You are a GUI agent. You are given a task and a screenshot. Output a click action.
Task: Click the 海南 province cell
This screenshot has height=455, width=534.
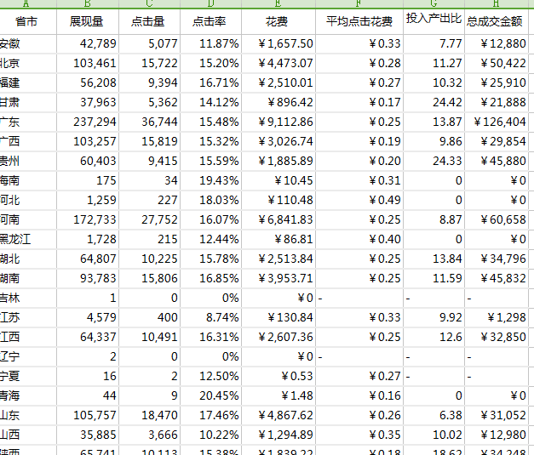point(28,180)
